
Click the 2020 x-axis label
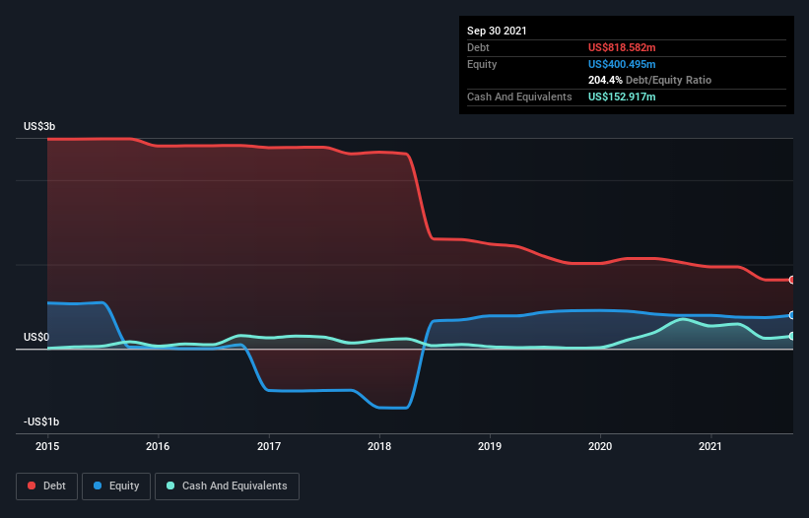point(600,446)
